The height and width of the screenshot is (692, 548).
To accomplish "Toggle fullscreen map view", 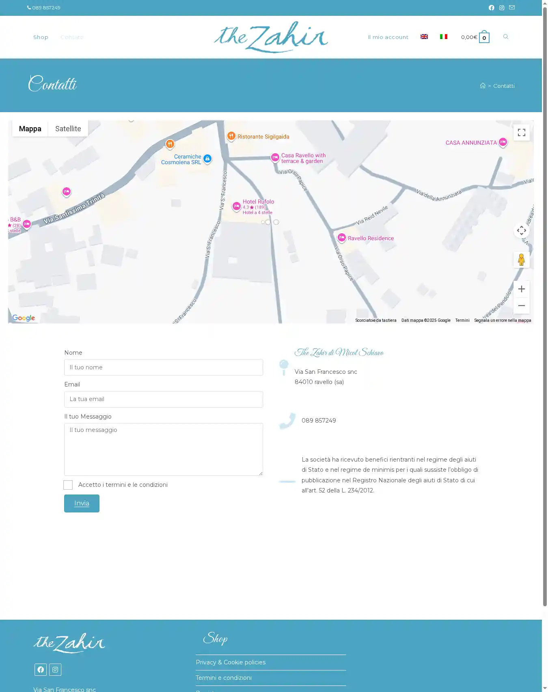I will (x=521, y=132).
